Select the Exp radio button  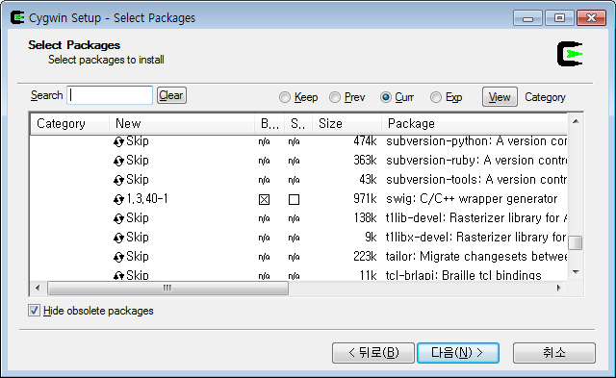[436, 97]
